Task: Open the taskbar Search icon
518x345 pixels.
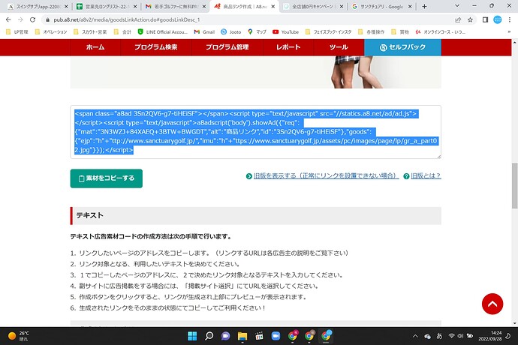Action: click(x=209, y=336)
